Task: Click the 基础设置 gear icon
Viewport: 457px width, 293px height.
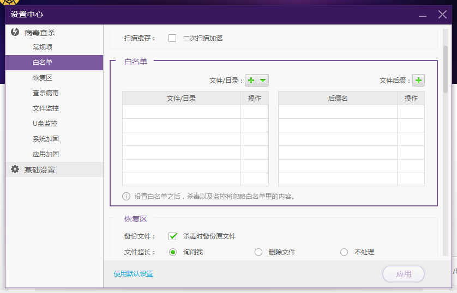Action: [x=15, y=169]
